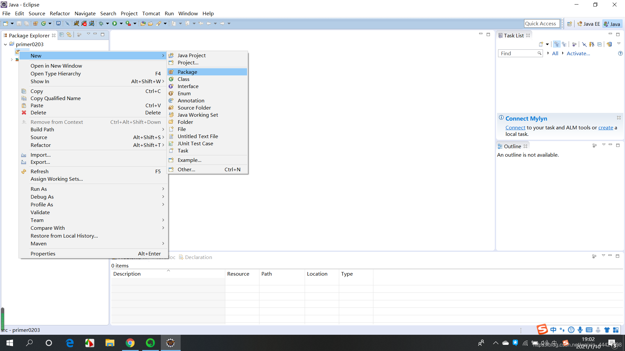This screenshot has height=351, width=625.
Task: Select Class in the New submenu
Action: (x=207, y=79)
